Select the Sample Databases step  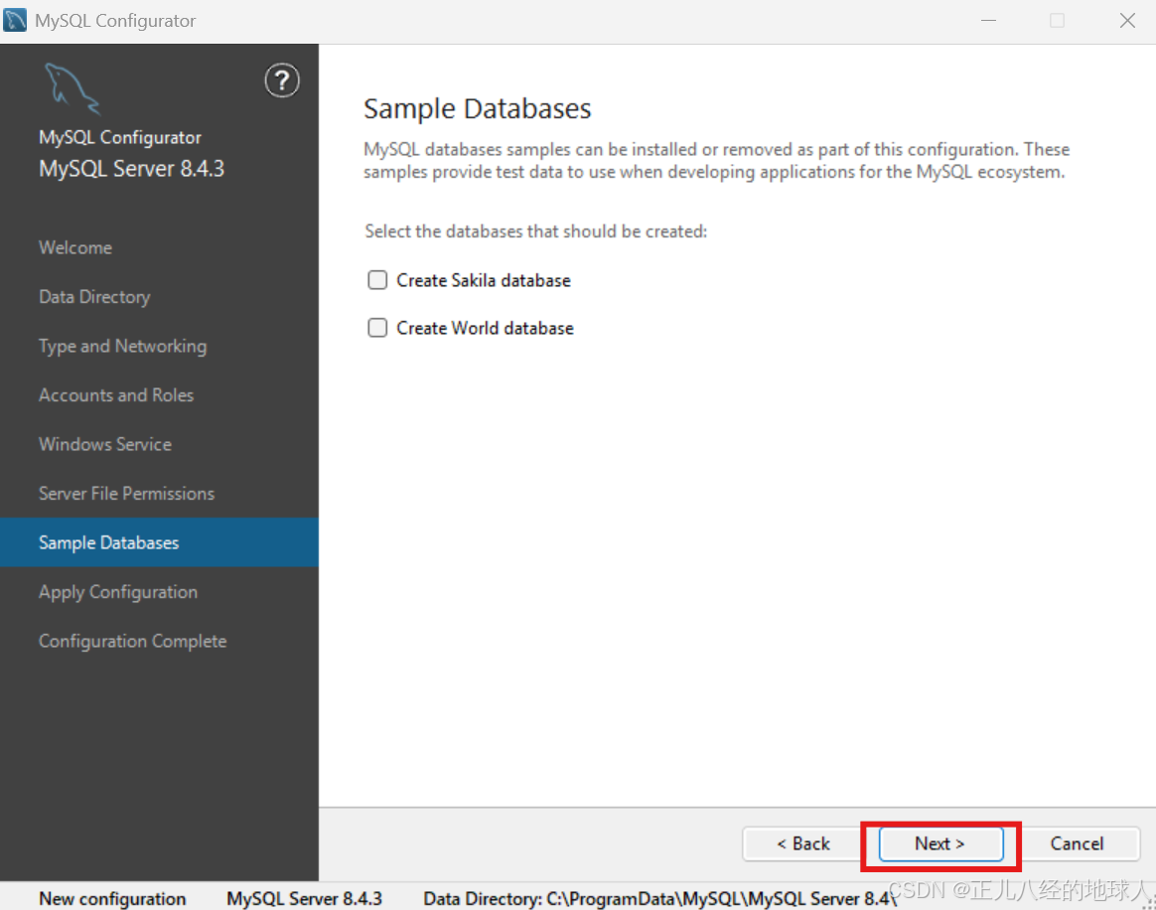pyautogui.click(x=159, y=542)
